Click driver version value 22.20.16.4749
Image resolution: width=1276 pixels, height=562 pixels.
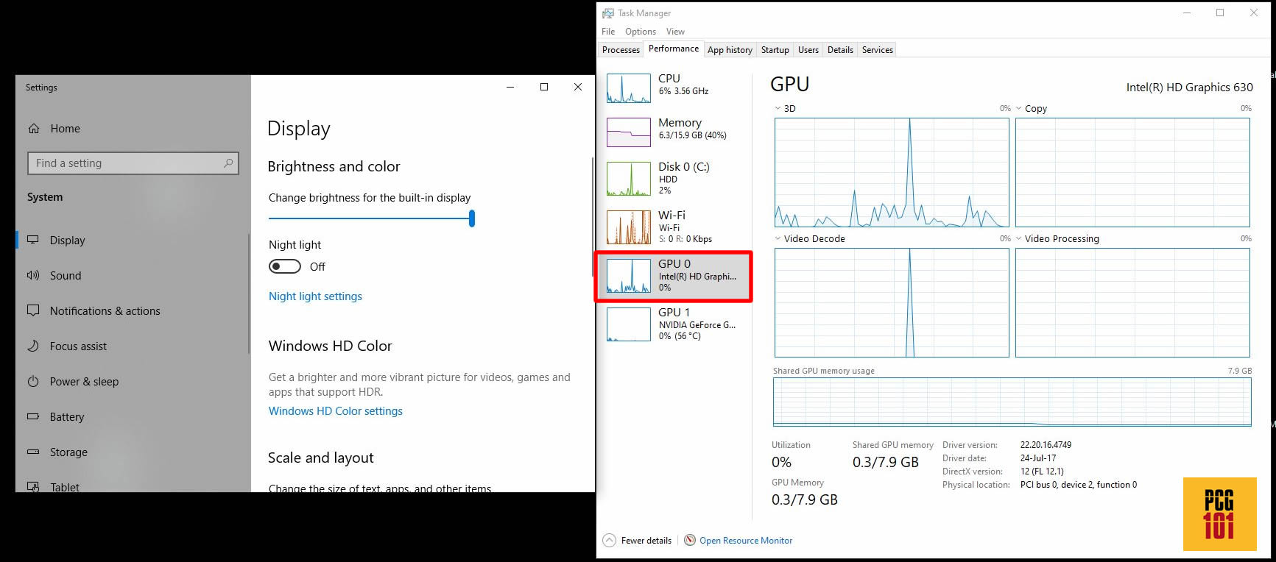[1046, 445]
